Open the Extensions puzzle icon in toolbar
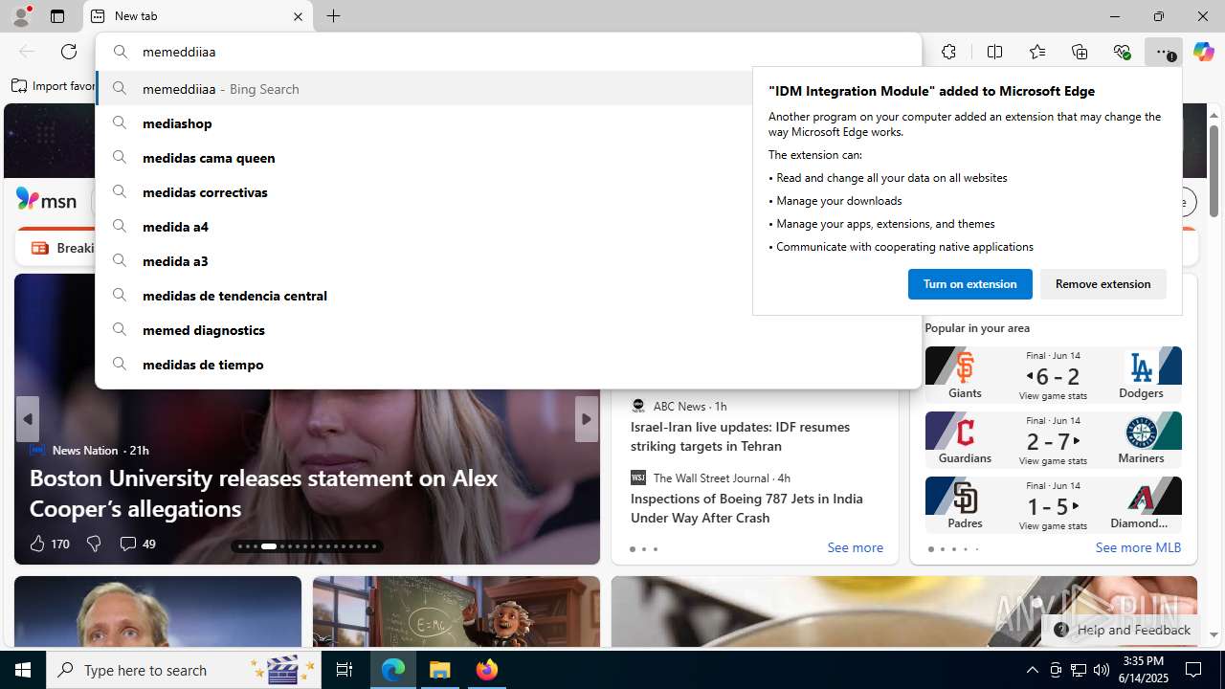1225x689 pixels. tap(948, 52)
